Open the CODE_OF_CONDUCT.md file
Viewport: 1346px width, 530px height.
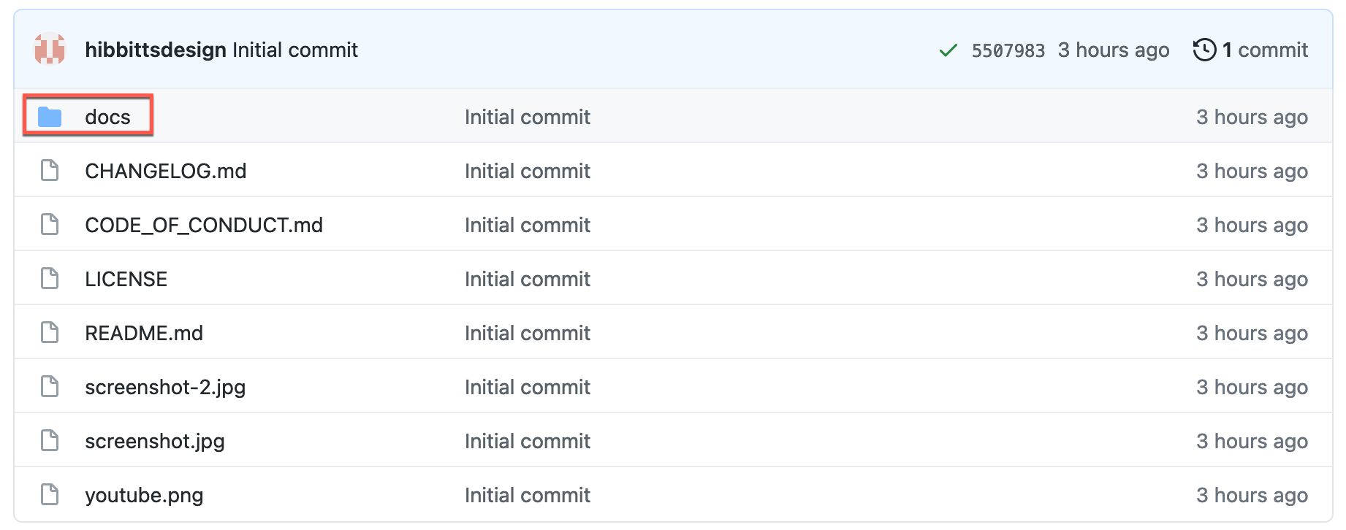click(x=203, y=223)
